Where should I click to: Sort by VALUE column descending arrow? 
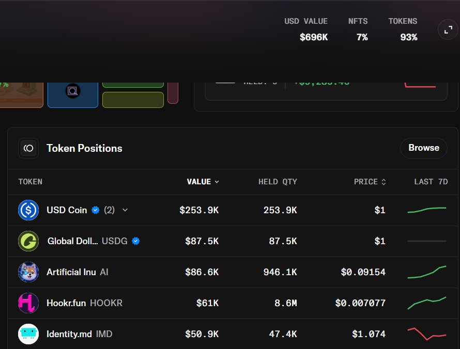point(217,182)
